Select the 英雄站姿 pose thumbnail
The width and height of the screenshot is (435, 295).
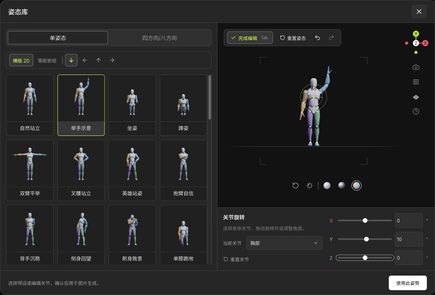132,170
